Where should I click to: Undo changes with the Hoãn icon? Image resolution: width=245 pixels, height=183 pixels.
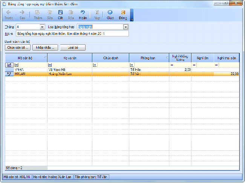pos(83,15)
